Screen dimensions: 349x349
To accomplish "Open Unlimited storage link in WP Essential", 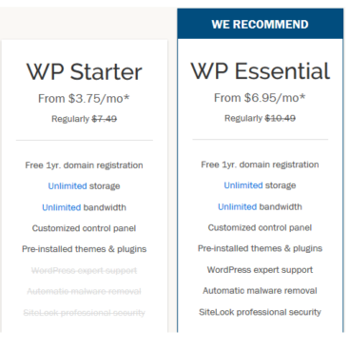I will [243, 185].
